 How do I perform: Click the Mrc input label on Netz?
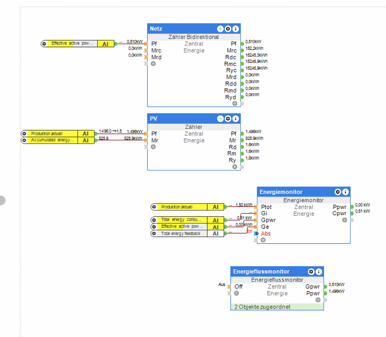156,50
